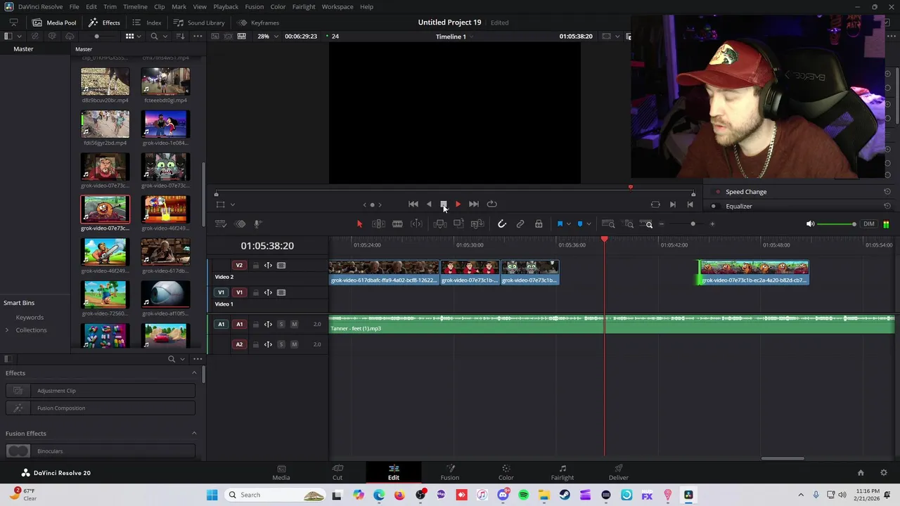Screen dimensions: 900x506
Task: Click the Tanner - feet (1).mp3 audio clip
Action: tap(612, 325)
